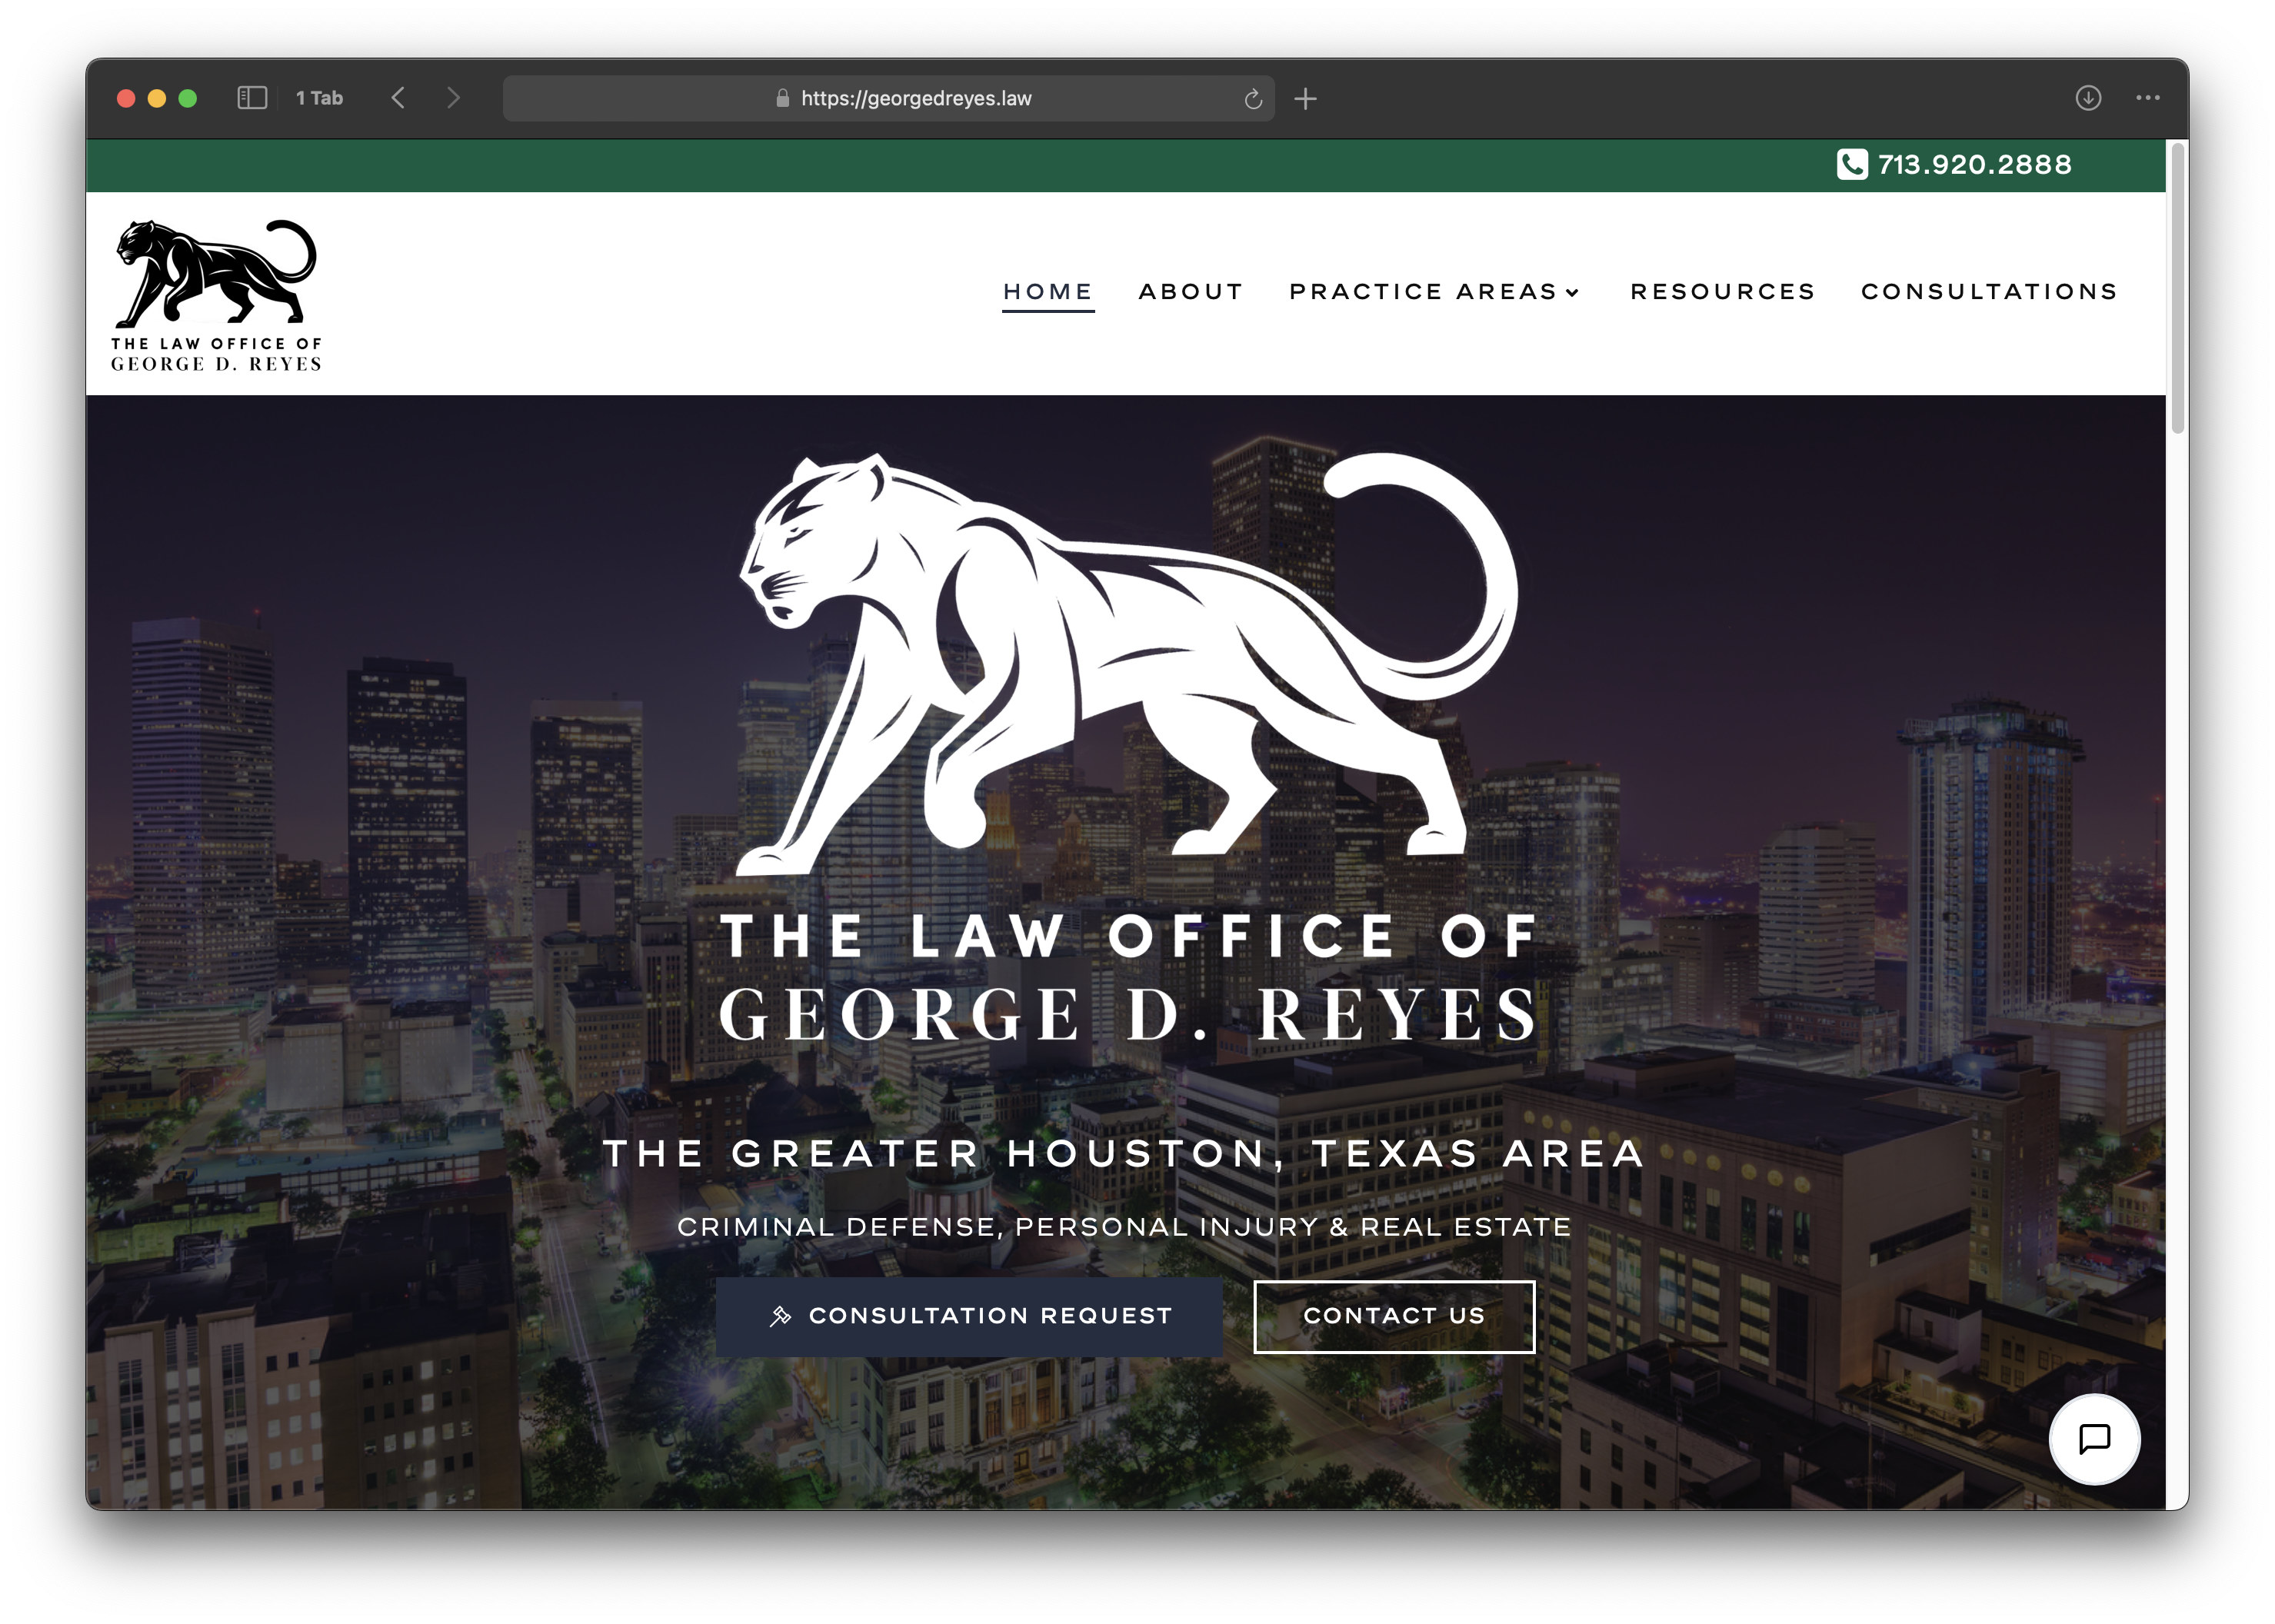
Task: Call the 713.920.2888 phone link
Action: click(x=1975, y=164)
